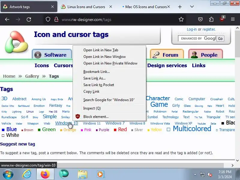The image size is (240, 180).
Task: Open the Extensions puzzle icon
Action: (211, 19)
